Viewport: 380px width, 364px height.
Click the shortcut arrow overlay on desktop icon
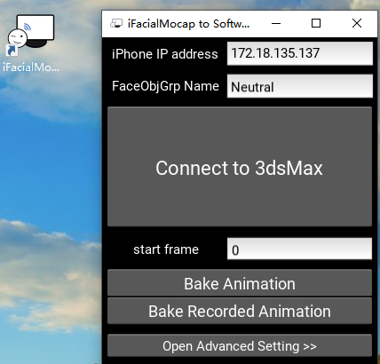coord(12,51)
